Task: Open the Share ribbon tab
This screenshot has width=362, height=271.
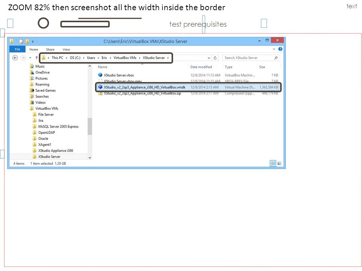Action: point(50,49)
